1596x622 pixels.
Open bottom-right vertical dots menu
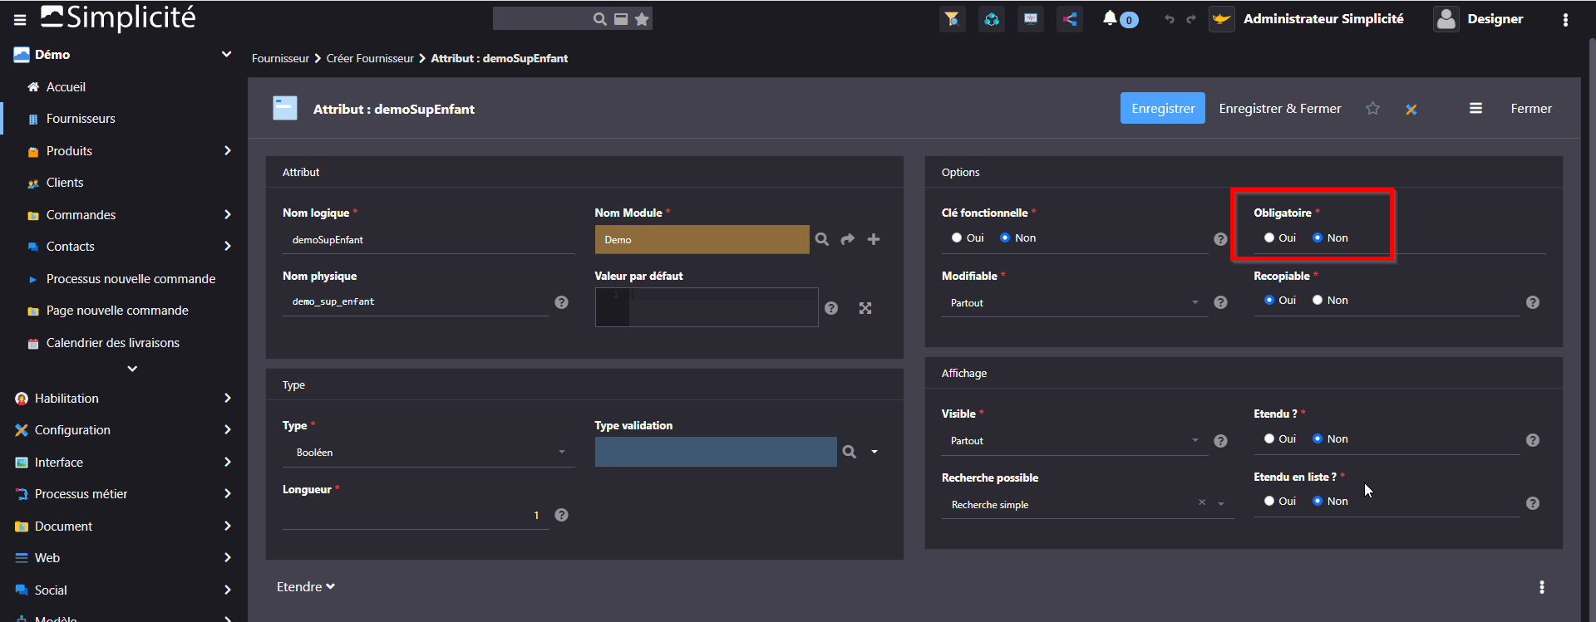(x=1542, y=587)
